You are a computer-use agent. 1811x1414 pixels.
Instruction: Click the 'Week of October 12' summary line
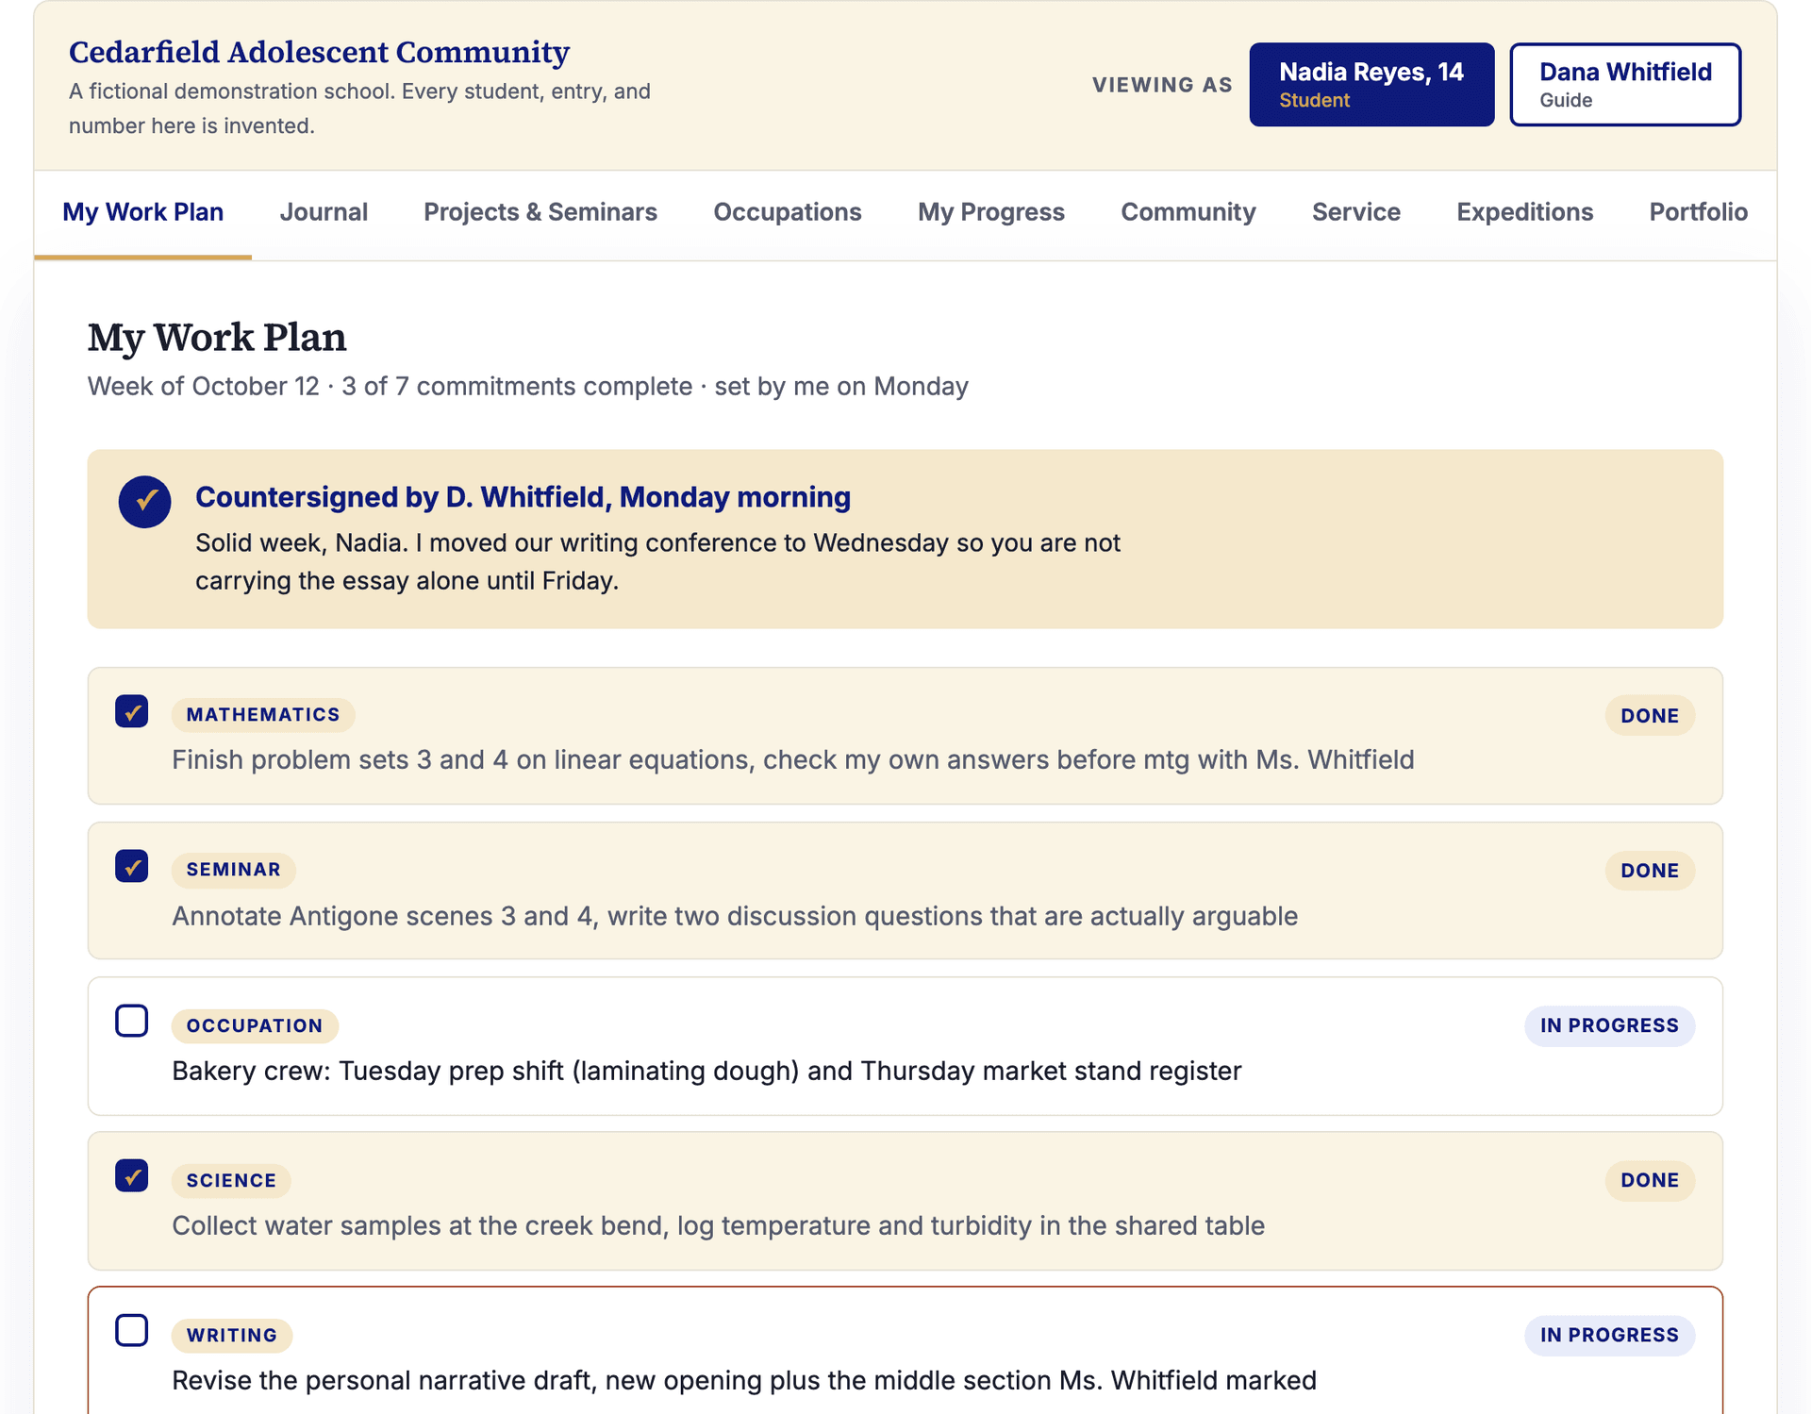528,387
